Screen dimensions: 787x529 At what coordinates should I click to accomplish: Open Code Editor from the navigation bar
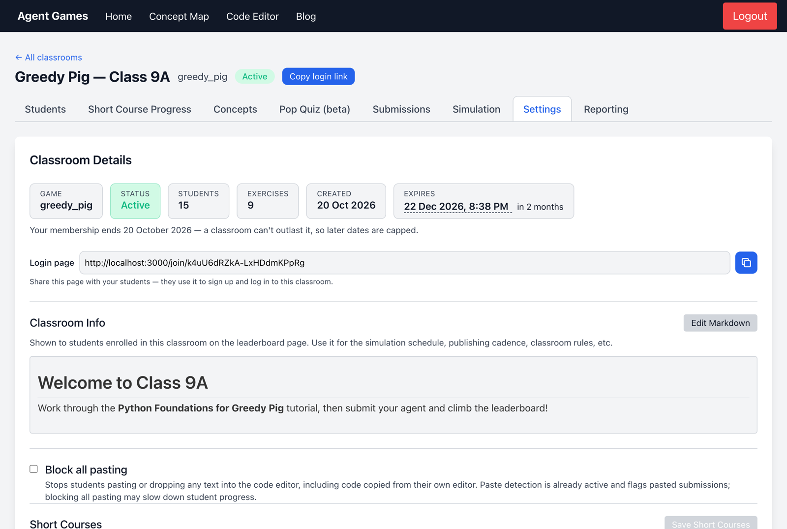252,16
